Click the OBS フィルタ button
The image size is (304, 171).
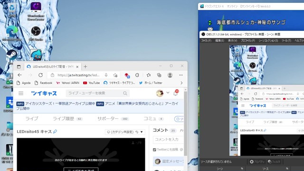(x=274, y=161)
